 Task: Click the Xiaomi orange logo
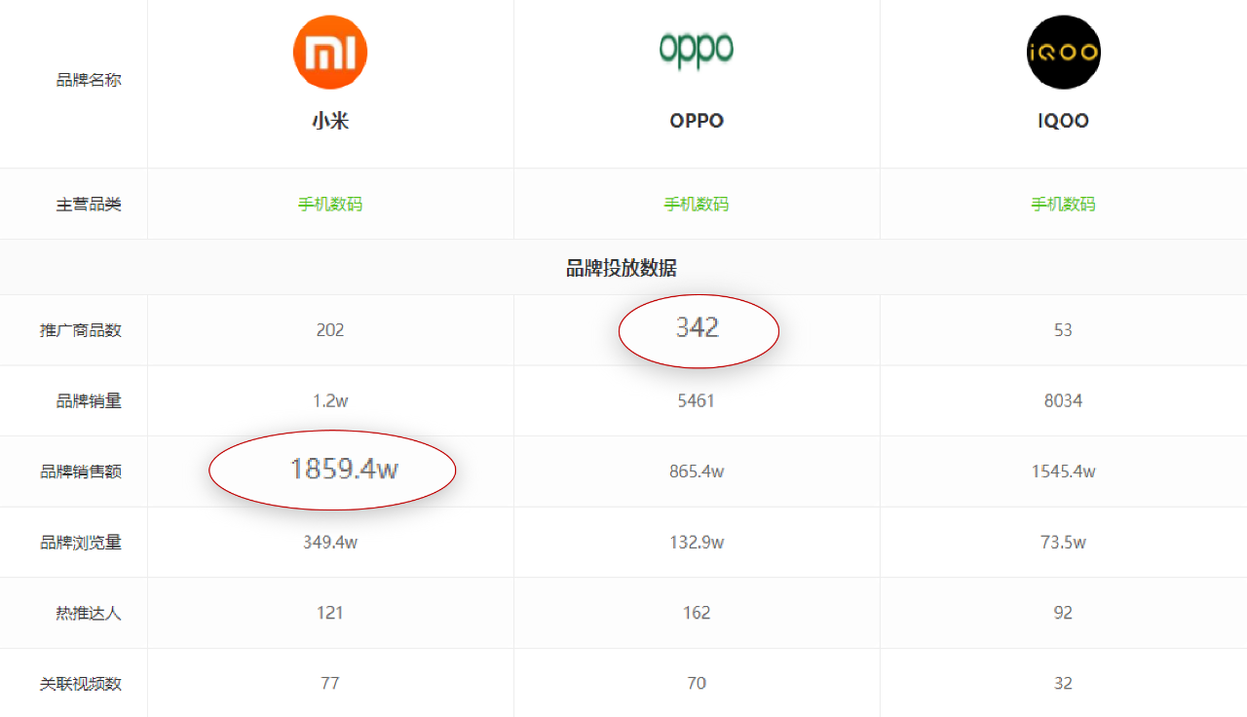click(x=330, y=53)
